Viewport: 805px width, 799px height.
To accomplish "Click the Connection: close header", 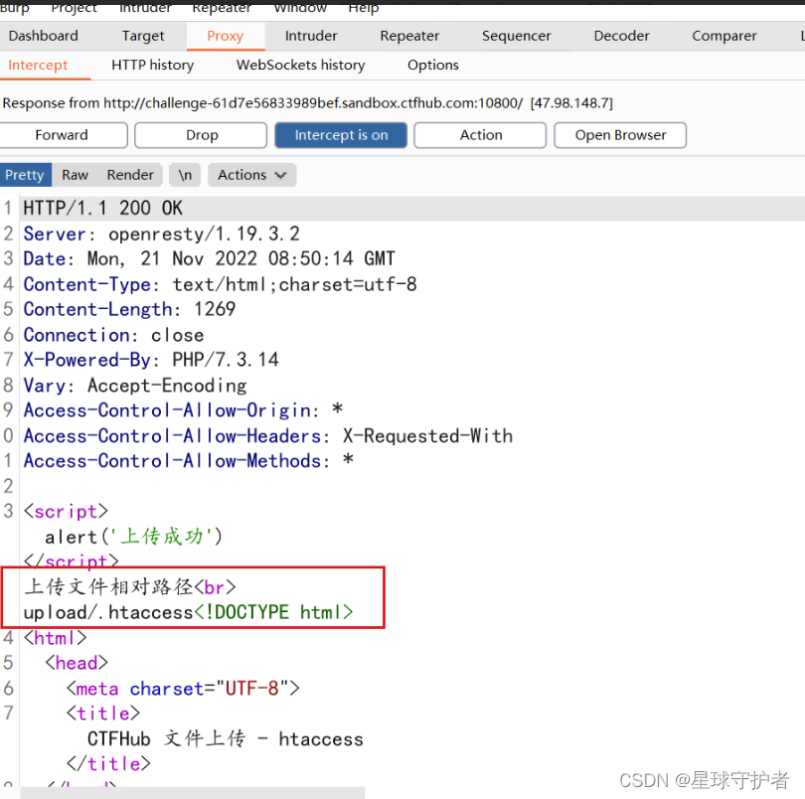I will pyautogui.click(x=113, y=335).
